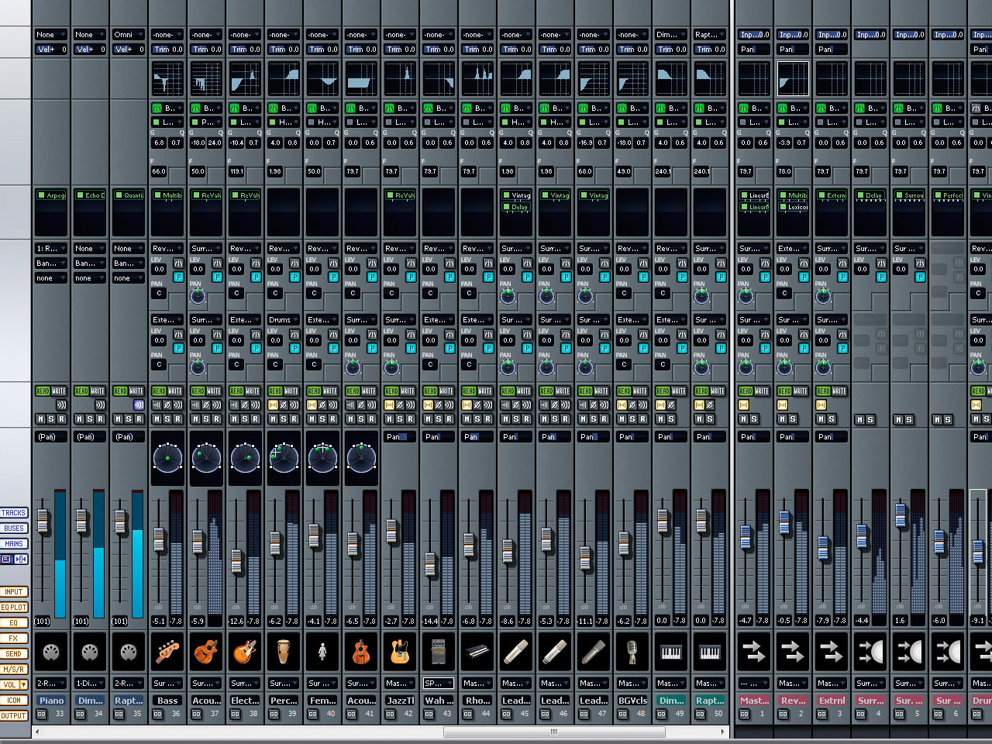The image size is (992, 744).
Task: Mute the Bass channel
Action: tap(157, 419)
